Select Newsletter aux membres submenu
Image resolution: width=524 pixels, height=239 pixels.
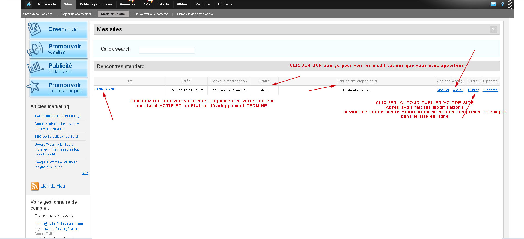151,14
